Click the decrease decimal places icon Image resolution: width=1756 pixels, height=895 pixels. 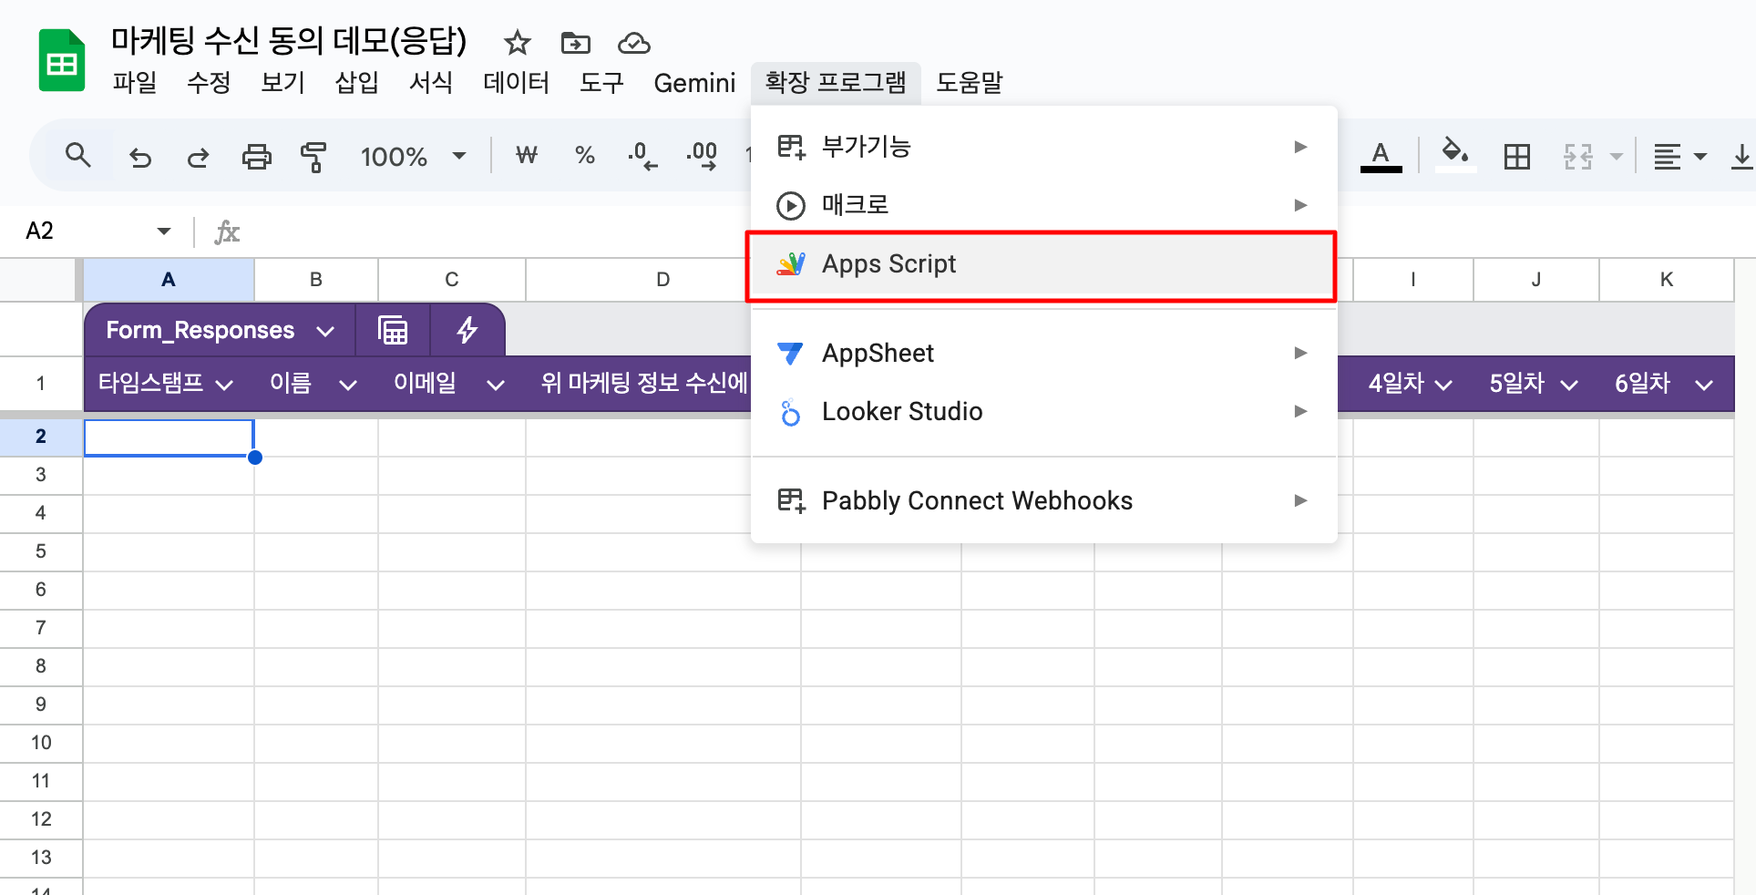[x=642, y=157]
